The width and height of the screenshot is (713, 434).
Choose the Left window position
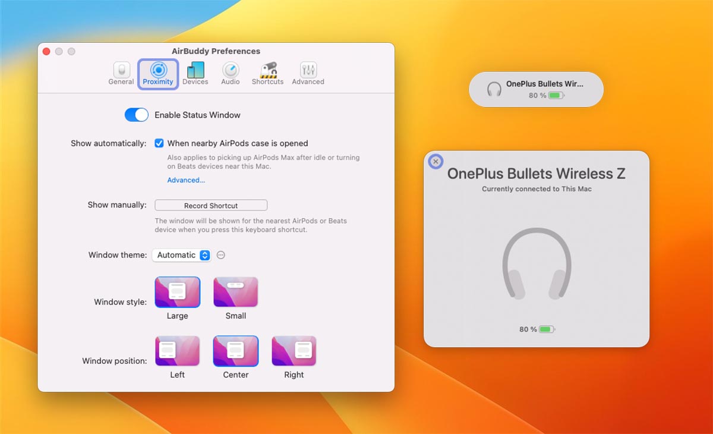coord(177,351)
